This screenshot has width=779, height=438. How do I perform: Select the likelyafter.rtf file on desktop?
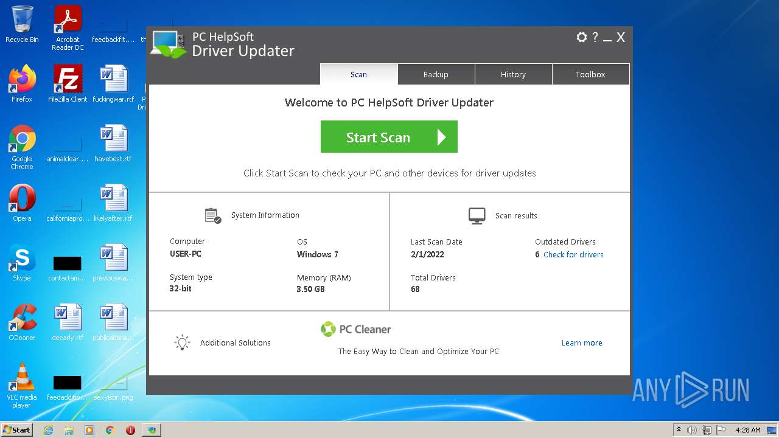pos(113,203)
